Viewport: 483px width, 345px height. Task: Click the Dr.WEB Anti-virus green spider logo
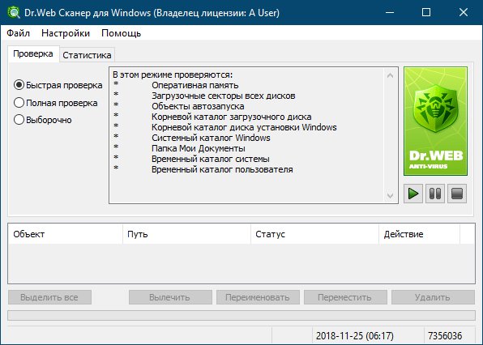[435, 121]
